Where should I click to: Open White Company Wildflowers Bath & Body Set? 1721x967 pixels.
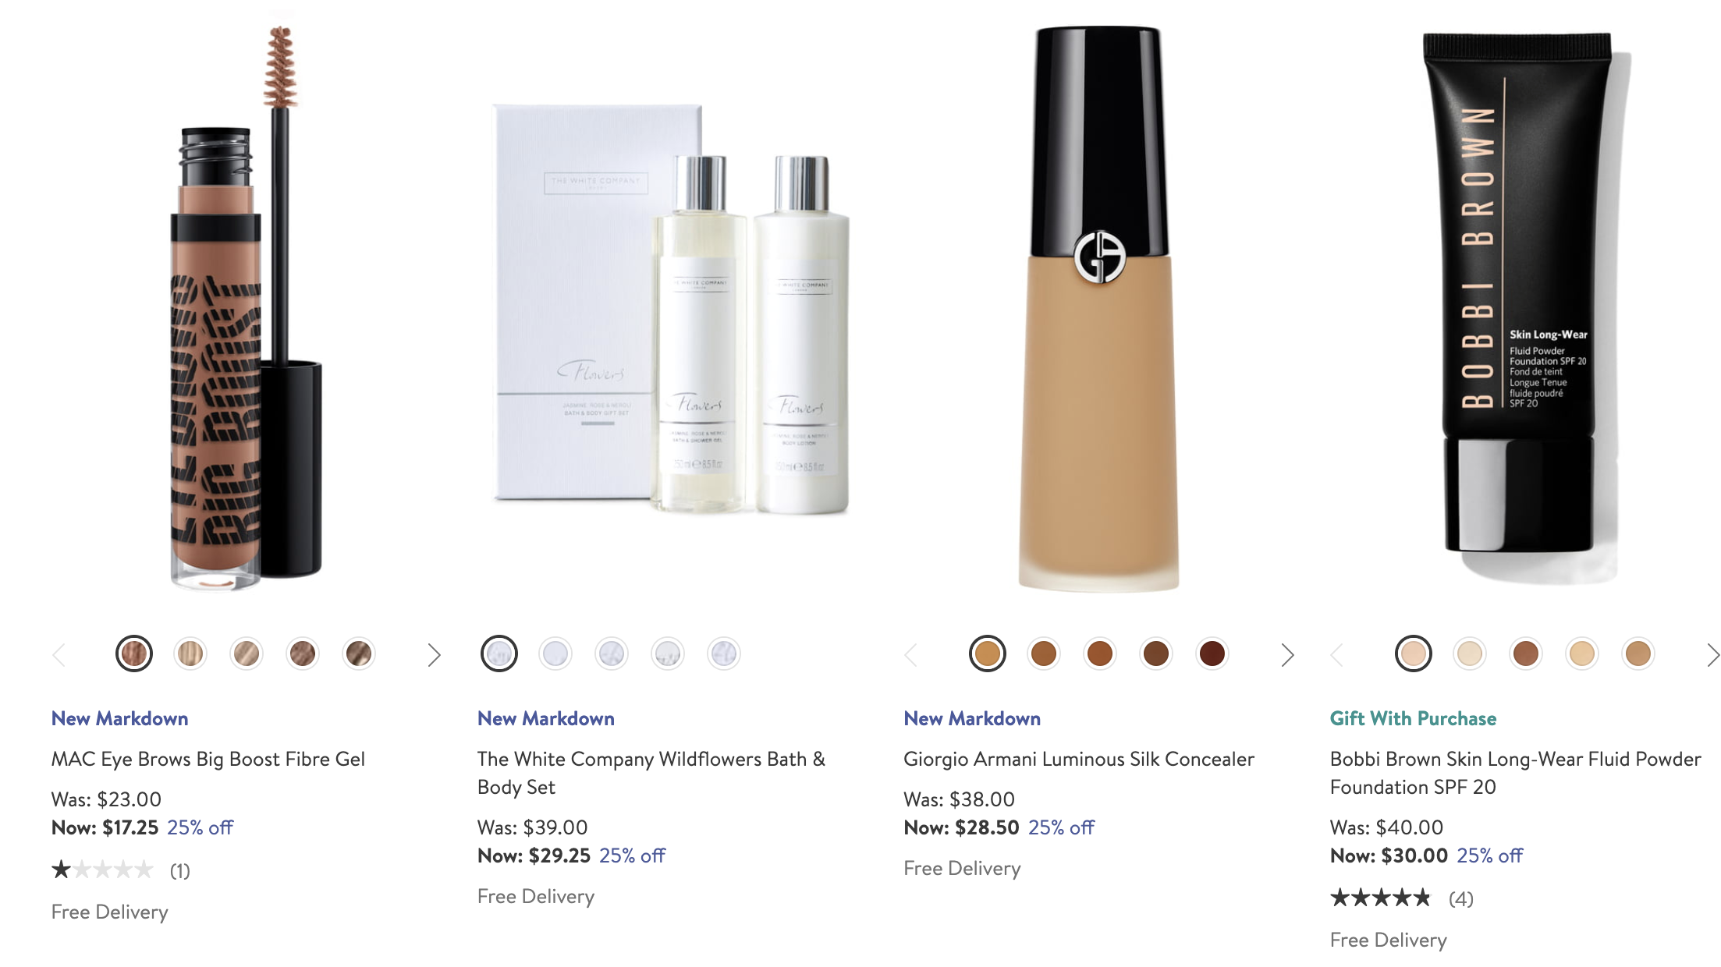651,773
